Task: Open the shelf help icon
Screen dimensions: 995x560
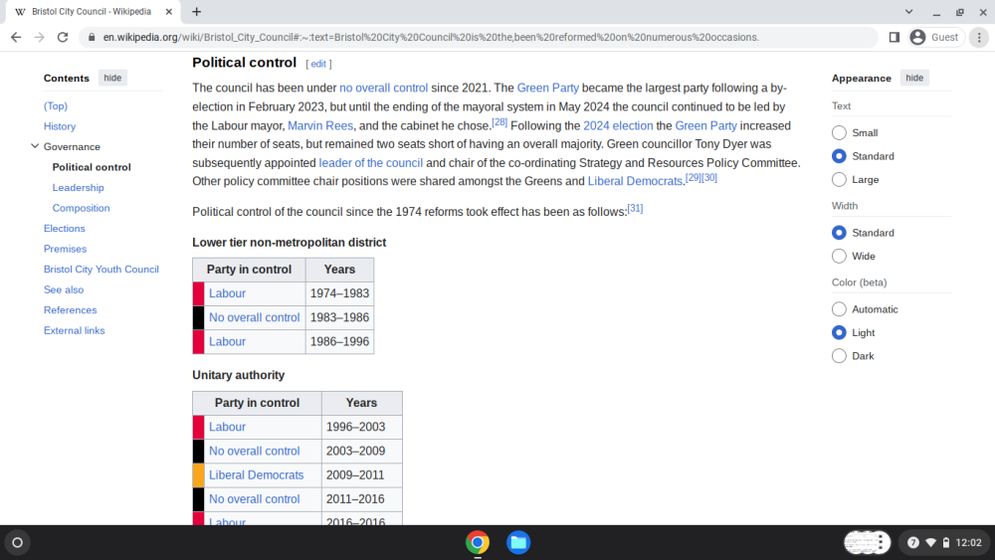Action: pos(913,542)
